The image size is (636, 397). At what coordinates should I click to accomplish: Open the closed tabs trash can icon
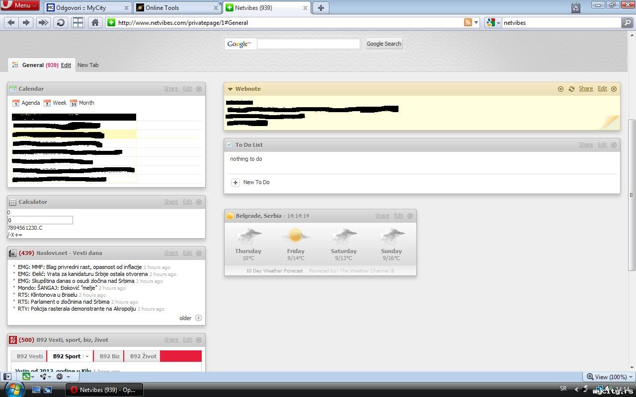(576, 7)
